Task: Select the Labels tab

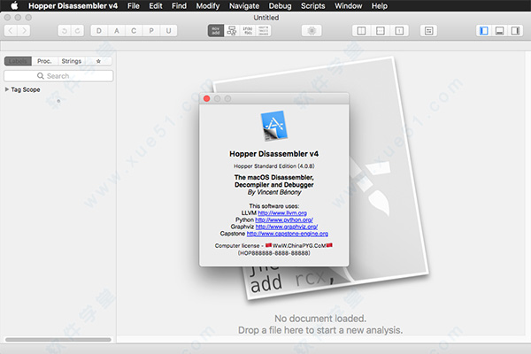Action: tap(18, 61)
